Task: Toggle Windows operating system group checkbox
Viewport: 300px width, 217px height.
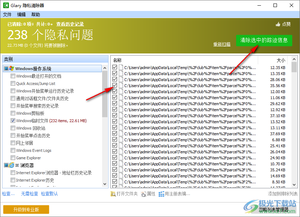Action: coord(6,68)
